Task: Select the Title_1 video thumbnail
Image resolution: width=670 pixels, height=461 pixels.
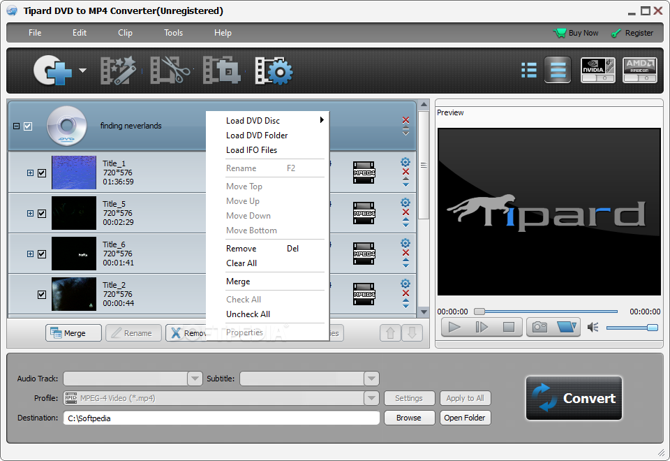Action: pyautogui.click(x=74, y=173)
